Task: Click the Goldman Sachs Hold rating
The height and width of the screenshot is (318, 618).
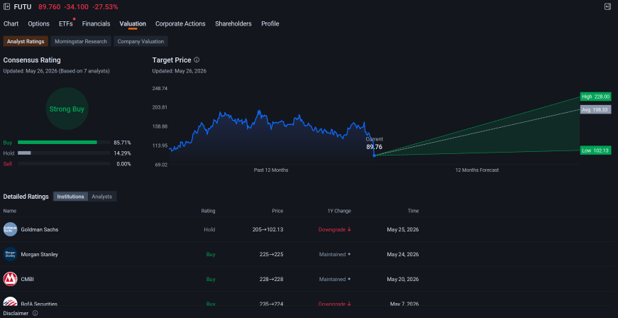Action: point(209,229)
